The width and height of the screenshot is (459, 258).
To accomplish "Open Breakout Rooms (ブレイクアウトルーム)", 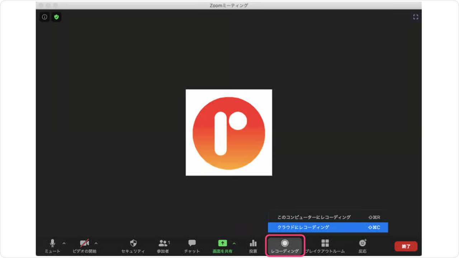I will tap(325, 246).
